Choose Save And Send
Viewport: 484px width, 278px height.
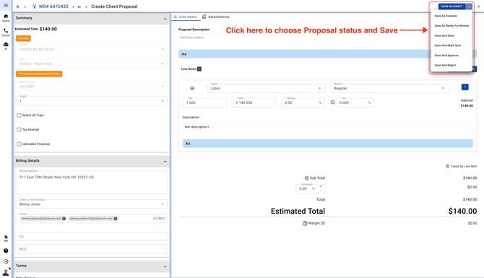click(444, 35)
